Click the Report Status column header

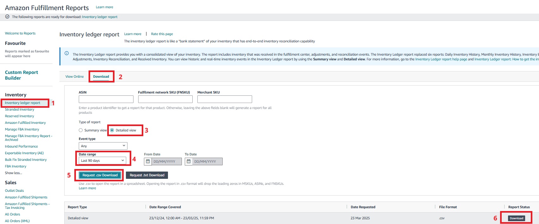519,207
